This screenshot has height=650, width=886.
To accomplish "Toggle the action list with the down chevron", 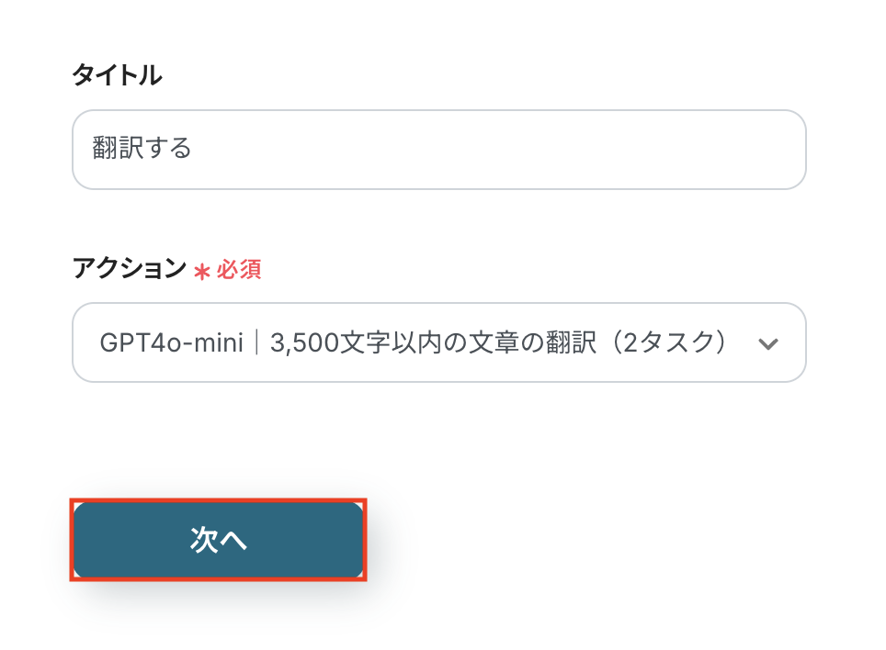I will point(767,343).
